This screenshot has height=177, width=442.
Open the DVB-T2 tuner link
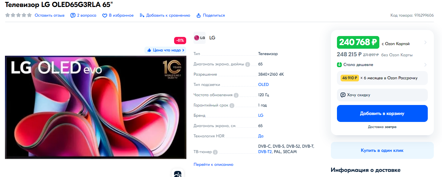[x=265, y=152]
